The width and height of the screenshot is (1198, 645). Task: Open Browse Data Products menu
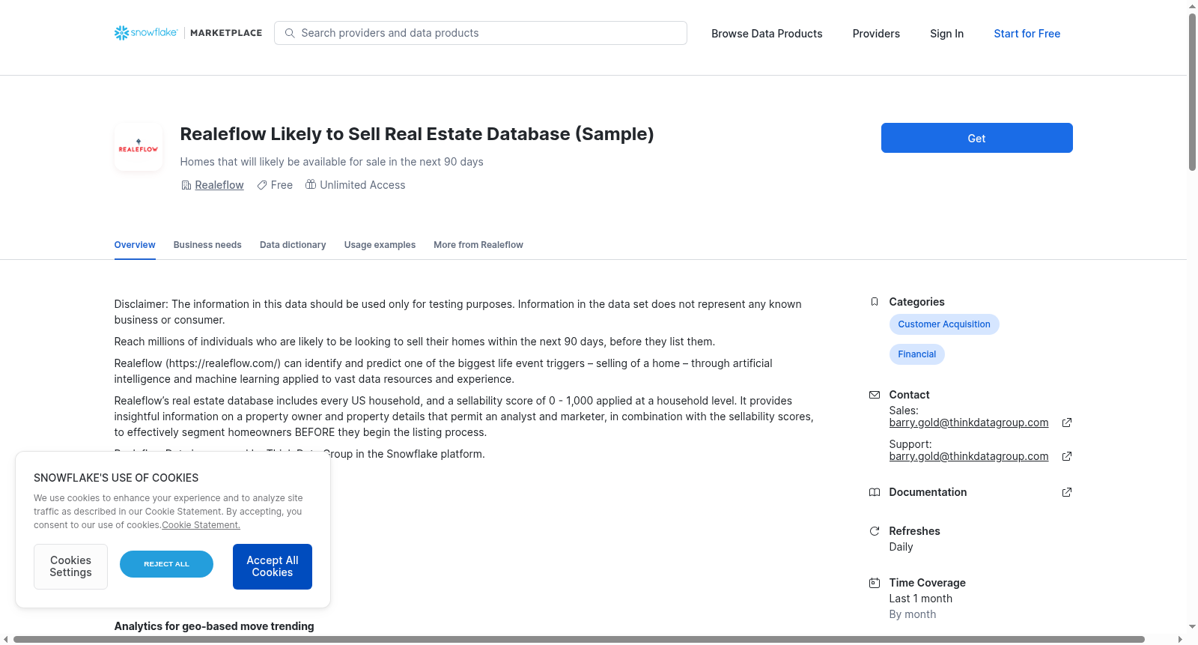pyautogui.click(x=767, y=34)
